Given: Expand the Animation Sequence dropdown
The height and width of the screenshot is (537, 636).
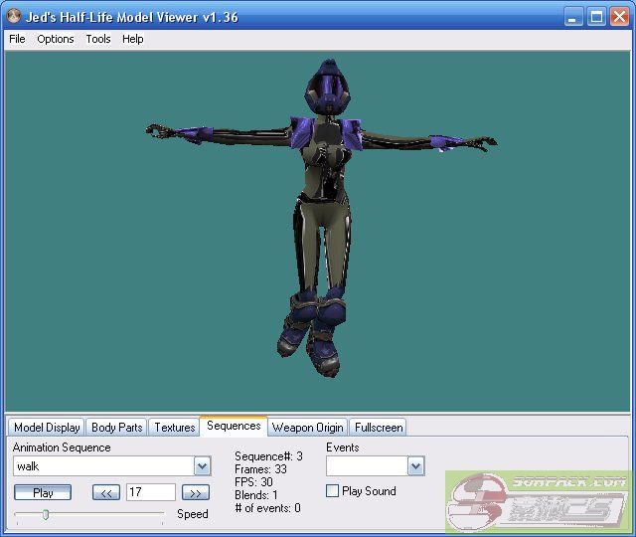Looking at the screenshot, I should 203,466.
